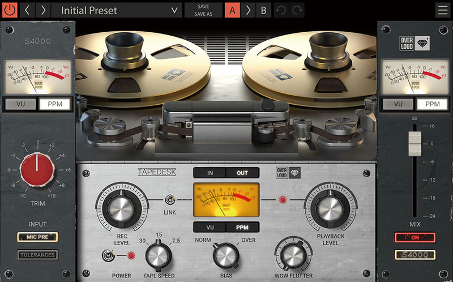Click the S4000 label at top left
Image resolution: width=453 pixels, height=282 pixels.
(x=37, y=41)
